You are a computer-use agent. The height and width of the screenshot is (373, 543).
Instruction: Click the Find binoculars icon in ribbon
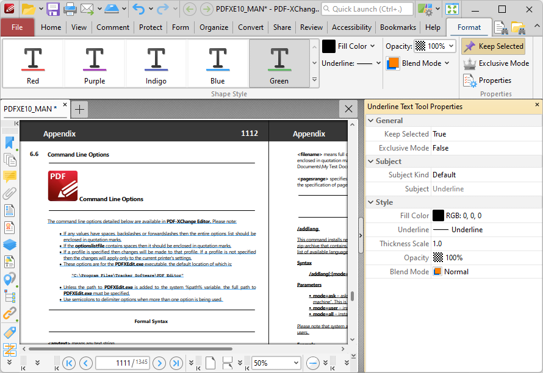tap(501, 27)
